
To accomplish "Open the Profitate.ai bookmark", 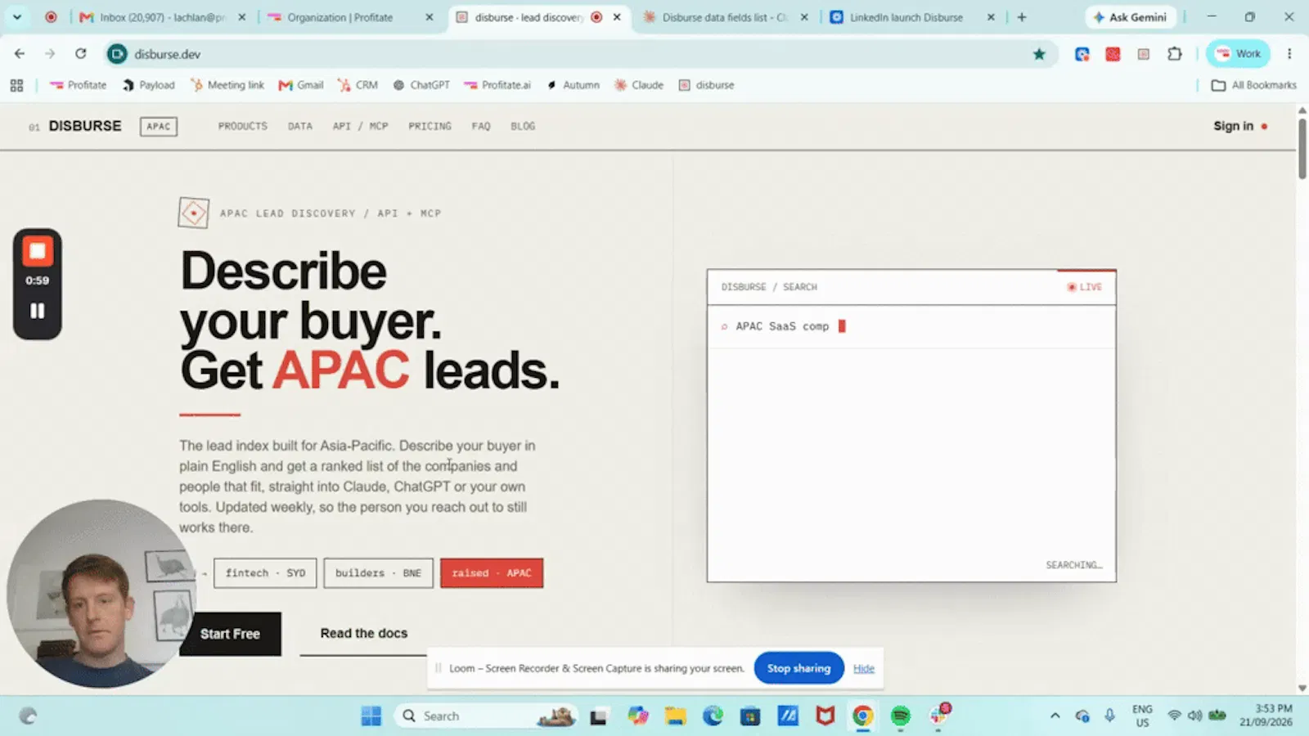I will (x=497, y=85).
